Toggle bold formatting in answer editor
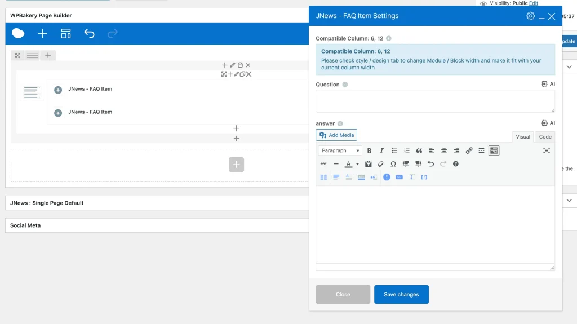The width and height of the screenshot is (577, 324). coord(369,150)
